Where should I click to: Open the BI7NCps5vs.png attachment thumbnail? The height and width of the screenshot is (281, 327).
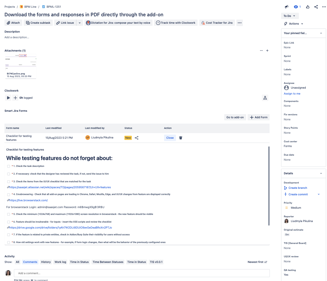20,66
